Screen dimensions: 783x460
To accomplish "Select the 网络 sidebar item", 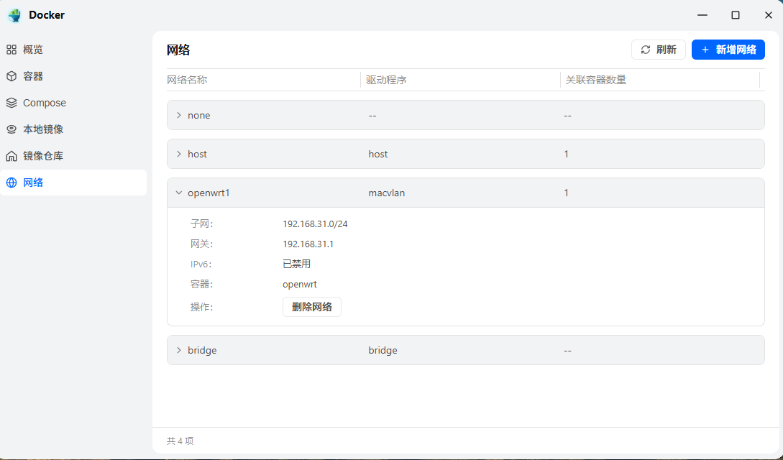I will pyautogui.click(x=73, y=183).
